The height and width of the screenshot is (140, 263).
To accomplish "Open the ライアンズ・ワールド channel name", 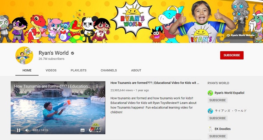I will coord(231,111).
